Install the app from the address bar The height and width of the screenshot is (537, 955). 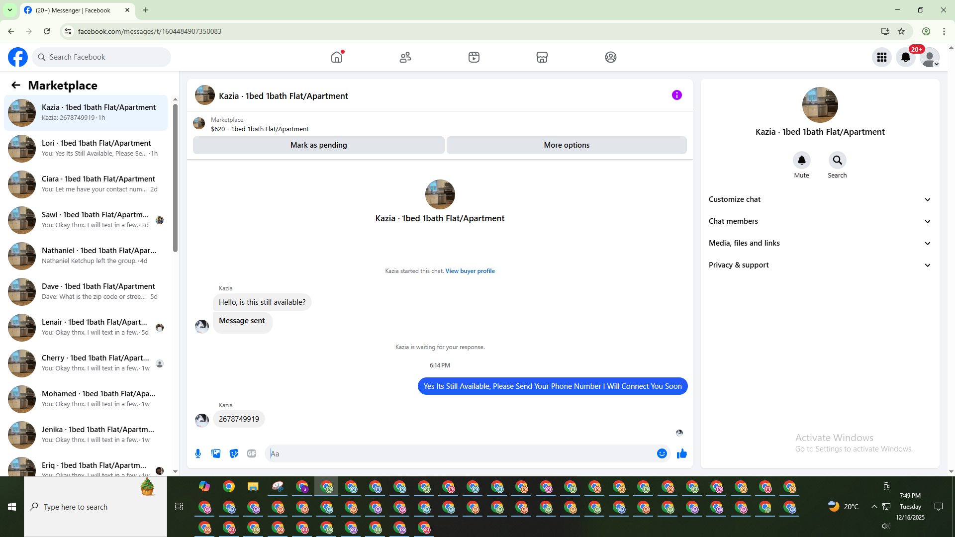click(885, 31)
